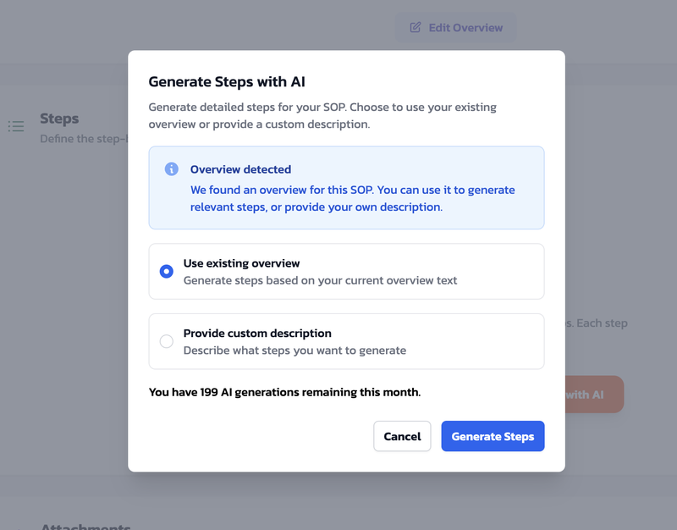Select the Provide custom description radio button

[x=167, y=341]
